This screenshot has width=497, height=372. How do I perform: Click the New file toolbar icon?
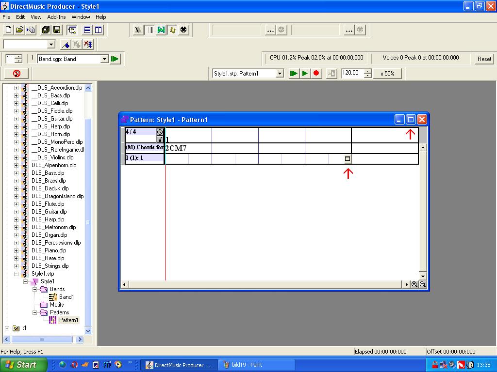(8, 30)
